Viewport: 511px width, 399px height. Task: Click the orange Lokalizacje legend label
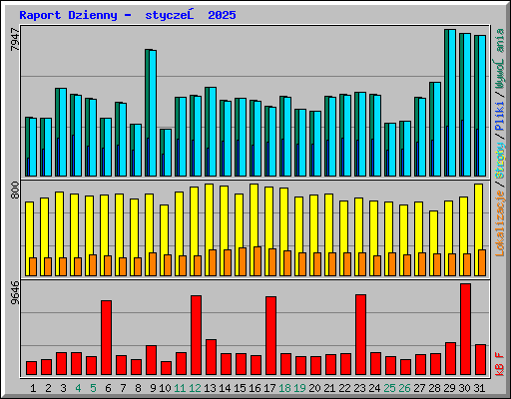point(500,223)
